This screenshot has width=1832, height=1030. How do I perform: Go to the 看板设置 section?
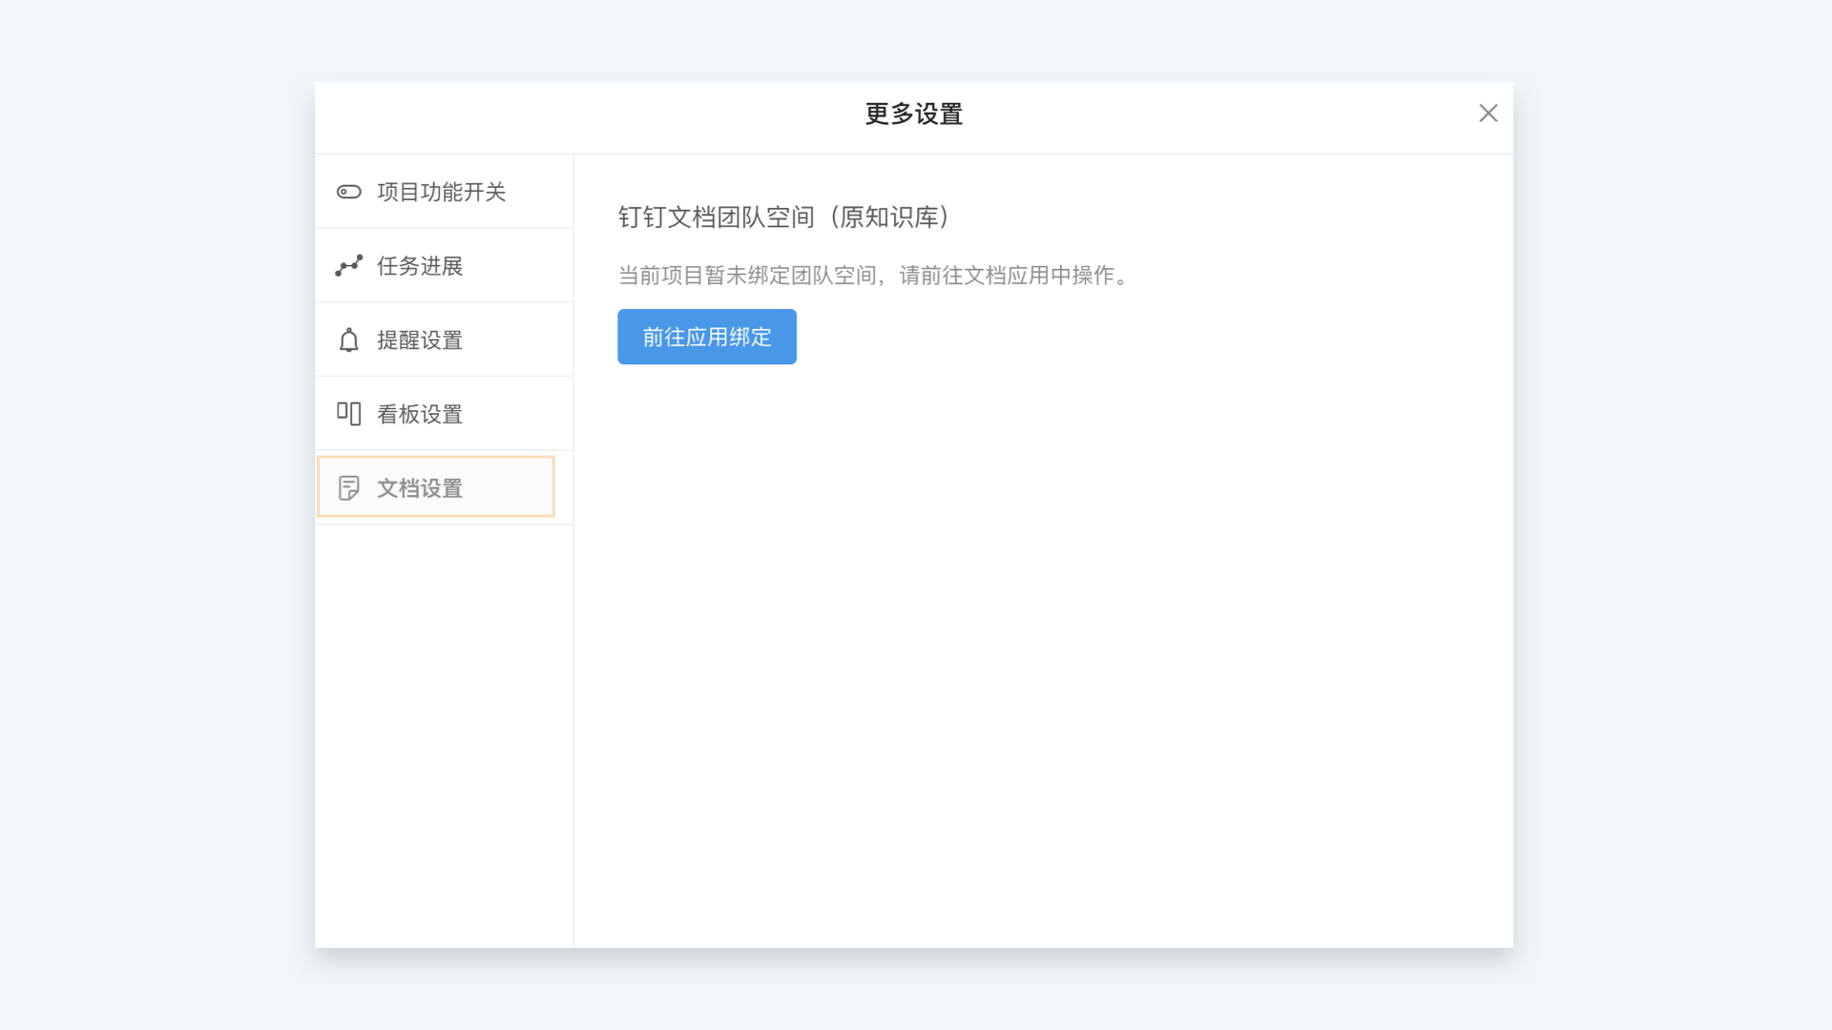(x=420, y=414)
